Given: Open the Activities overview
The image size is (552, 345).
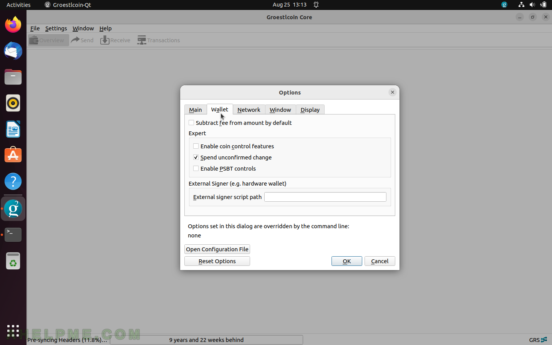Looking at the screenshot, I should (x=18, y=5).
